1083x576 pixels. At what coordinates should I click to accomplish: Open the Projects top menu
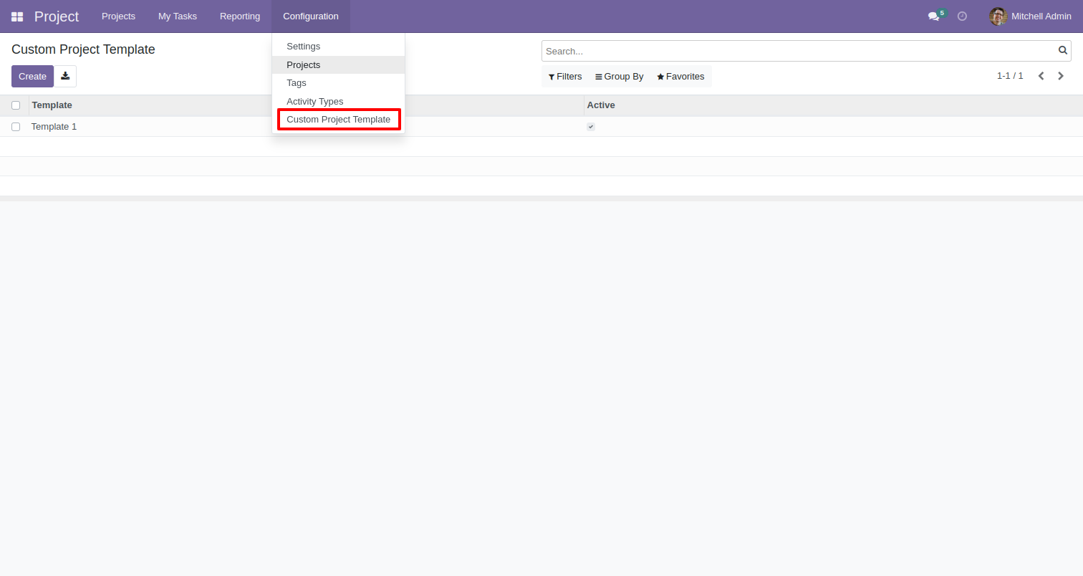coord(118,16)
